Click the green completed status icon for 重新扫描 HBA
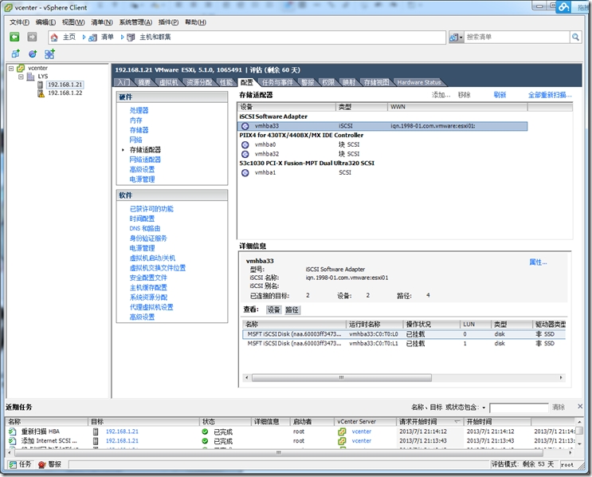This screenshot has height=477, width=592. click(x=205, y=432)
